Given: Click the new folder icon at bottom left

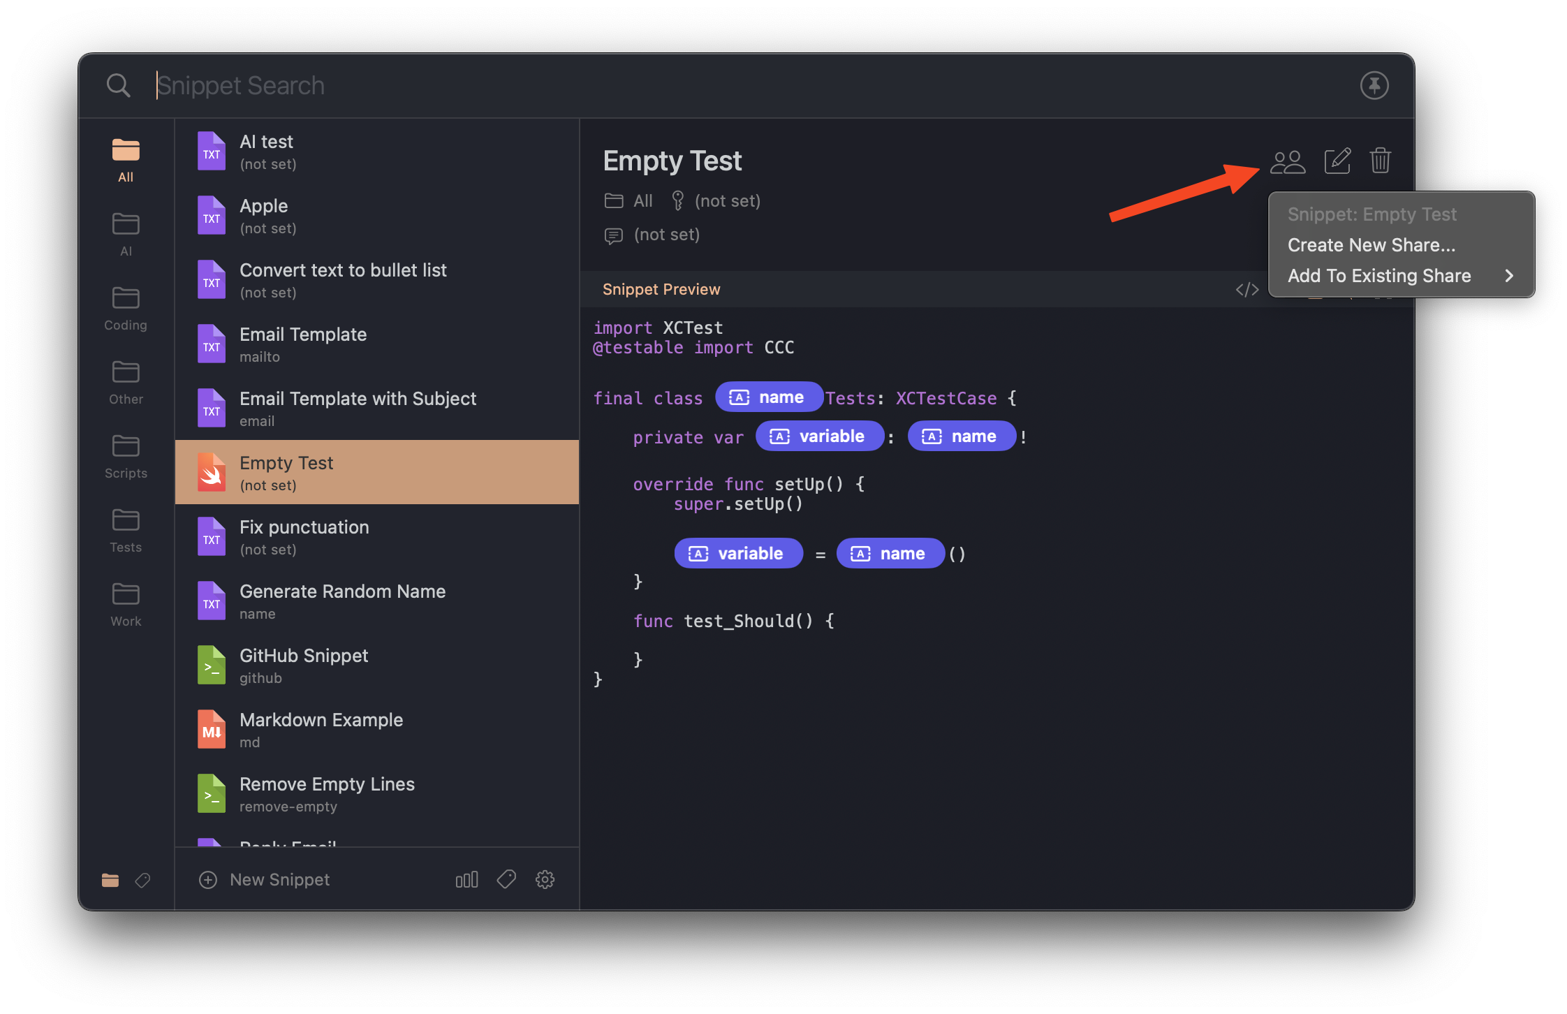Looking at the screenshot, I should click(110, 878).
